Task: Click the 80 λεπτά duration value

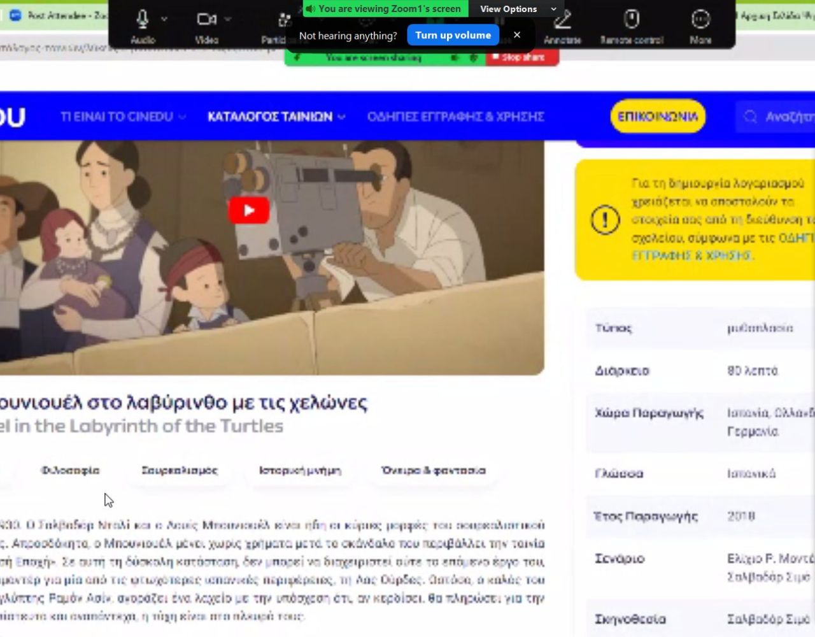Action: [x=753, y=371]
